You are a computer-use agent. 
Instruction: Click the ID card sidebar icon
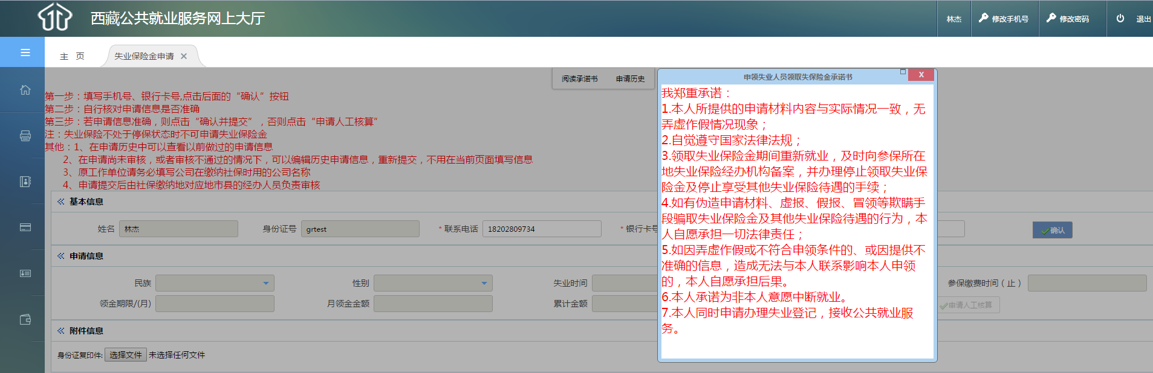25,273
